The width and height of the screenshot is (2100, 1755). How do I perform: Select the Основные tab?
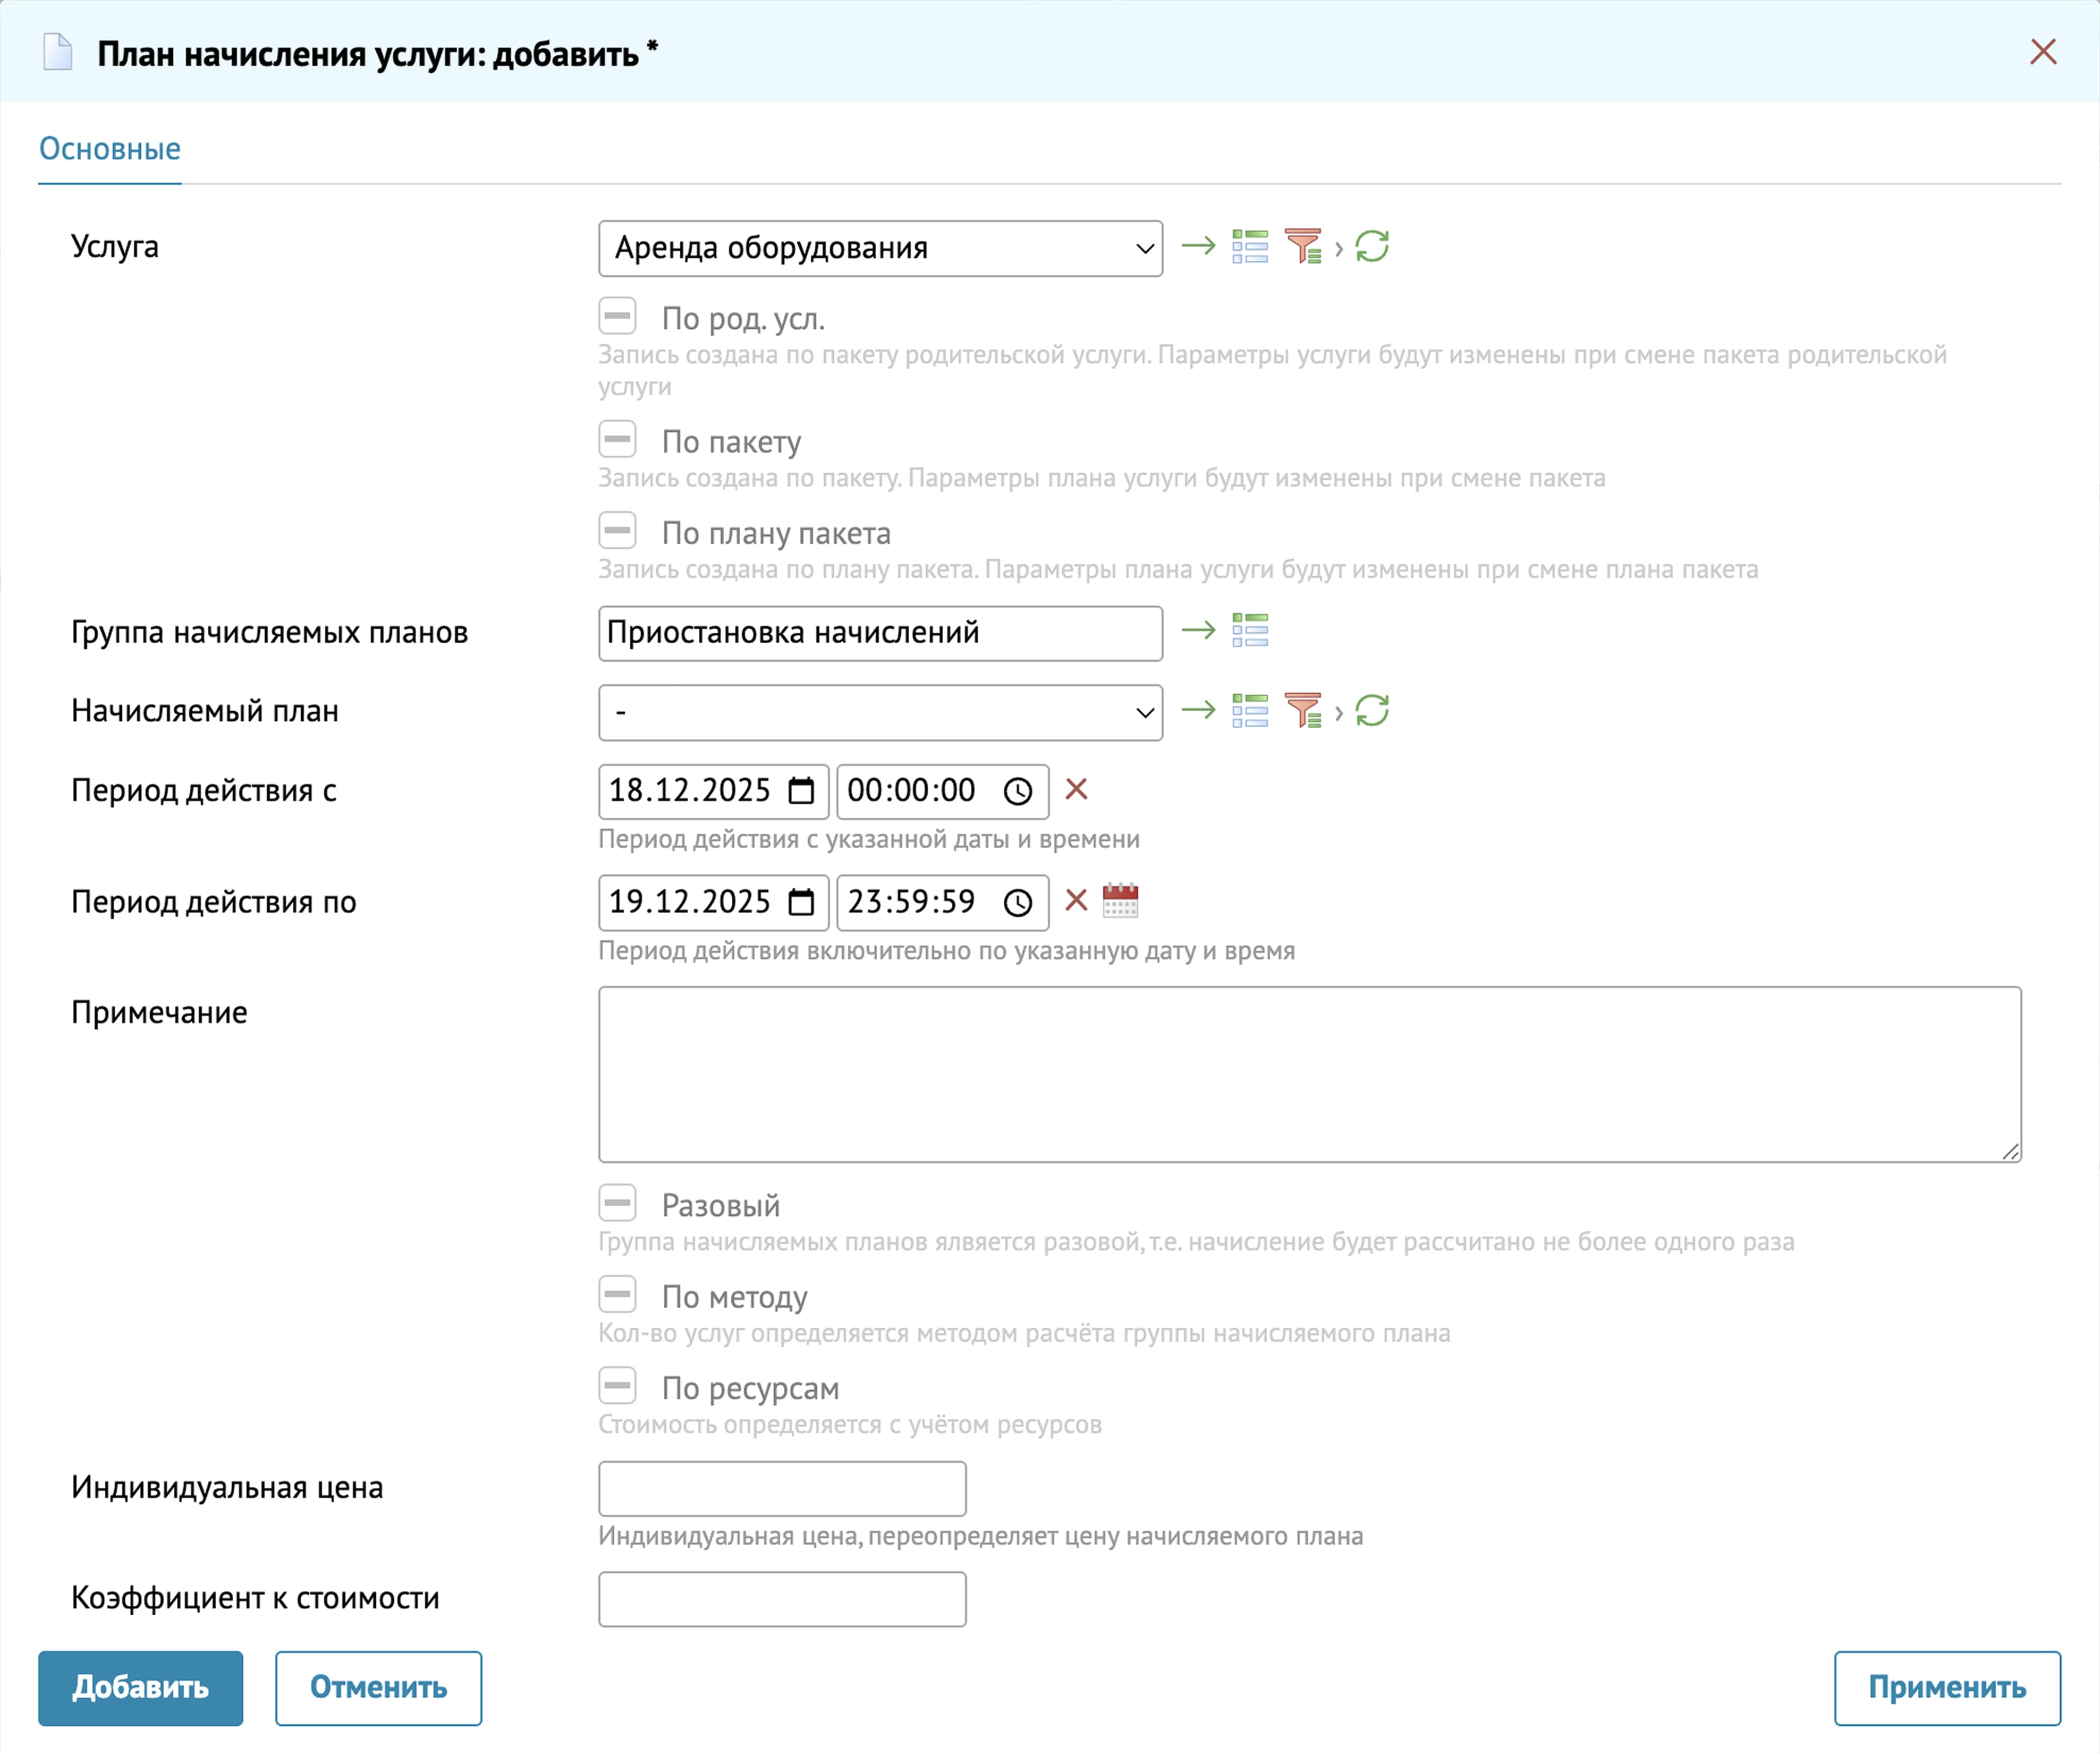click(x=110, y=149)
